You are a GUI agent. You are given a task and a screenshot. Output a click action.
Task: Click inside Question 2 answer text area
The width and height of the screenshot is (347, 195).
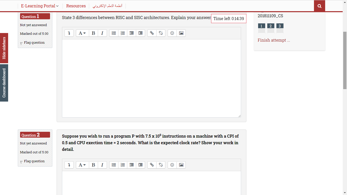tap(151, 183)
